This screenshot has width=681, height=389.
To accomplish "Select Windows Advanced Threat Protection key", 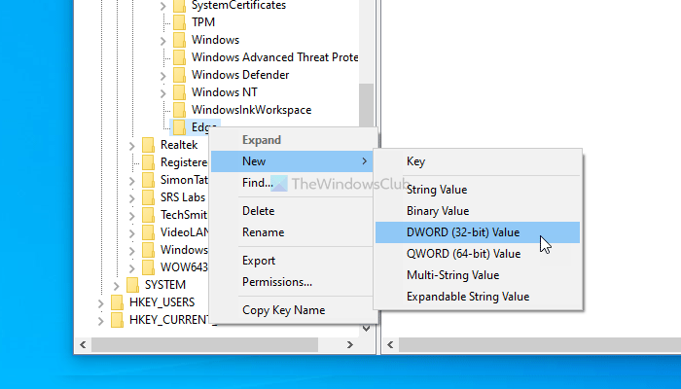I will (275, 57).
